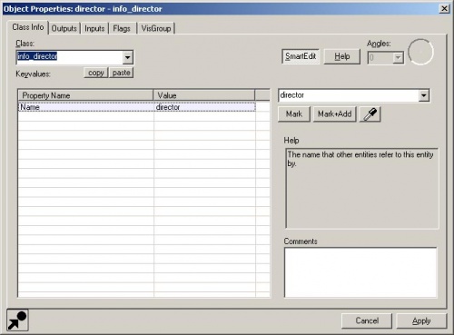Image resolution: width=454 pixels, height=335 pixels.
Task: Switch to the Class Info tab
Action: (x=28, y=27)
